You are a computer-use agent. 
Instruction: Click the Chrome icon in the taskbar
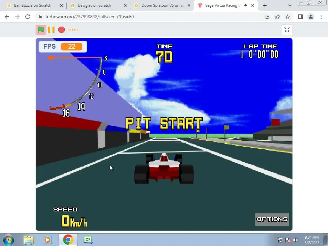pos(68,240)
